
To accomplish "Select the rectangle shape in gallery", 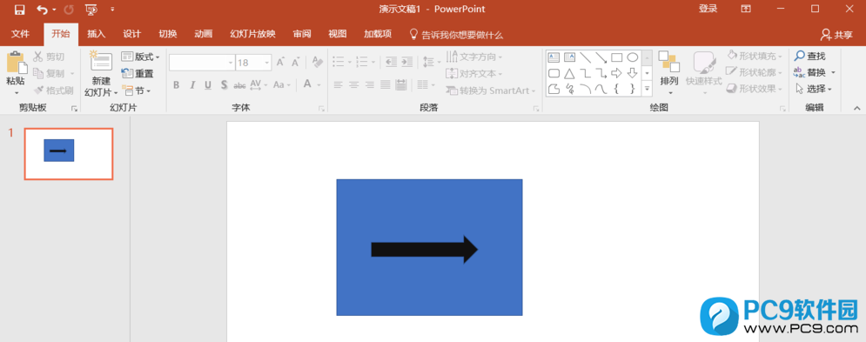I will [617, 57].
